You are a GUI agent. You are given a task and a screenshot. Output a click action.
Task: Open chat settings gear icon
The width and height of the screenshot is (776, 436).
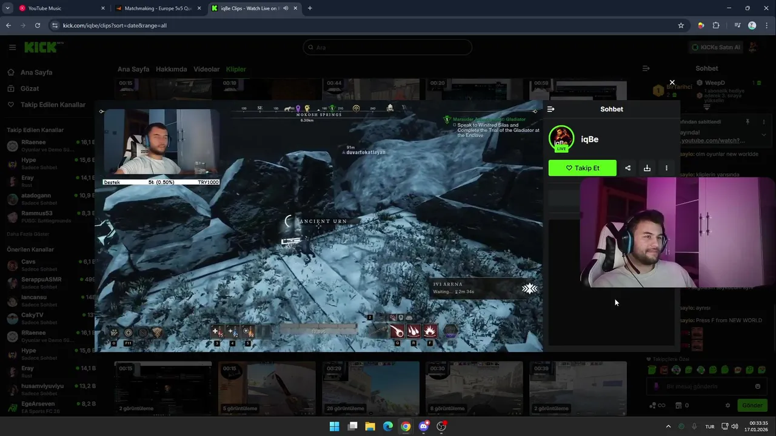tap(728, 405)
